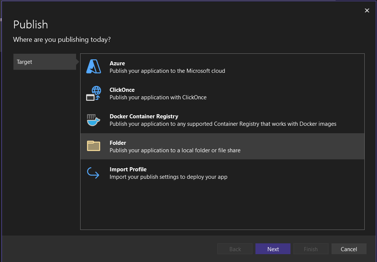Click the Import Profile arrow icon
The image size is (377, 262).
tap(93, 173)
